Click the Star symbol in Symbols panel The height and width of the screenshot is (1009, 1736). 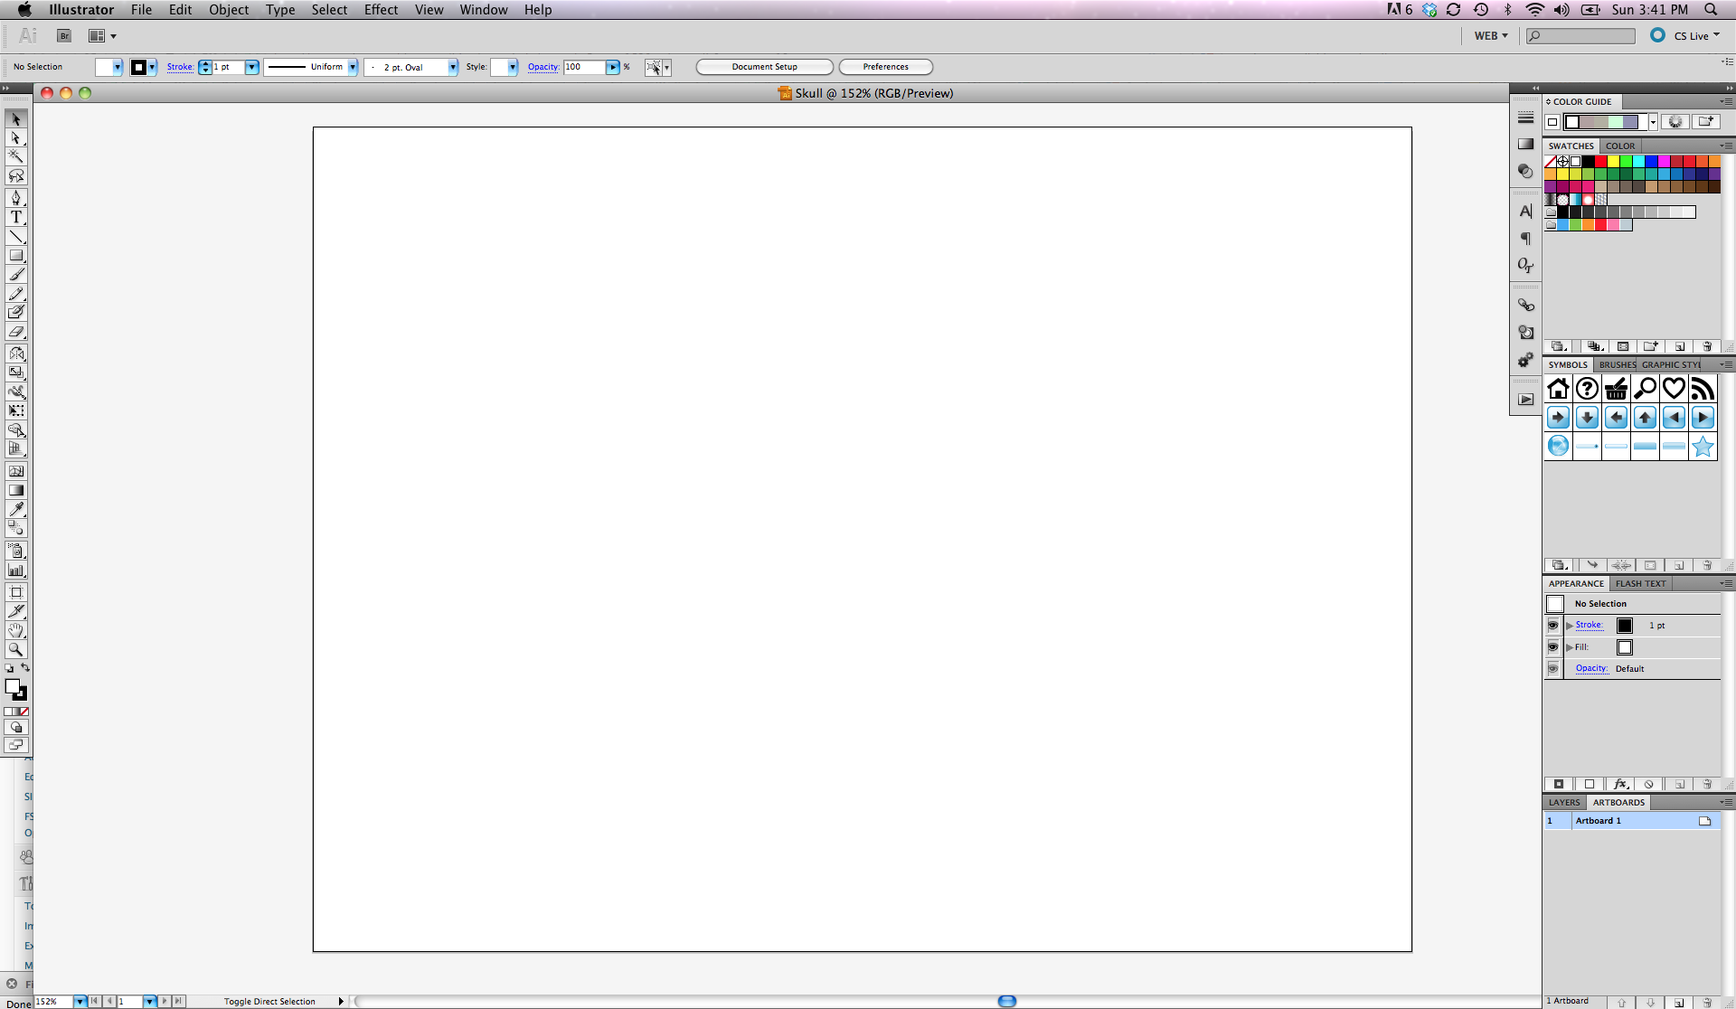tap(1703, 446)
